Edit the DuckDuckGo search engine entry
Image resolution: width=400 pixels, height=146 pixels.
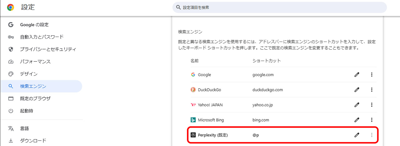click(357, 90)
